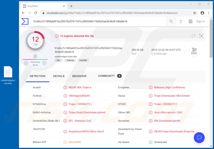Click the community score bar
214x149 pixels.
point(35,59)
